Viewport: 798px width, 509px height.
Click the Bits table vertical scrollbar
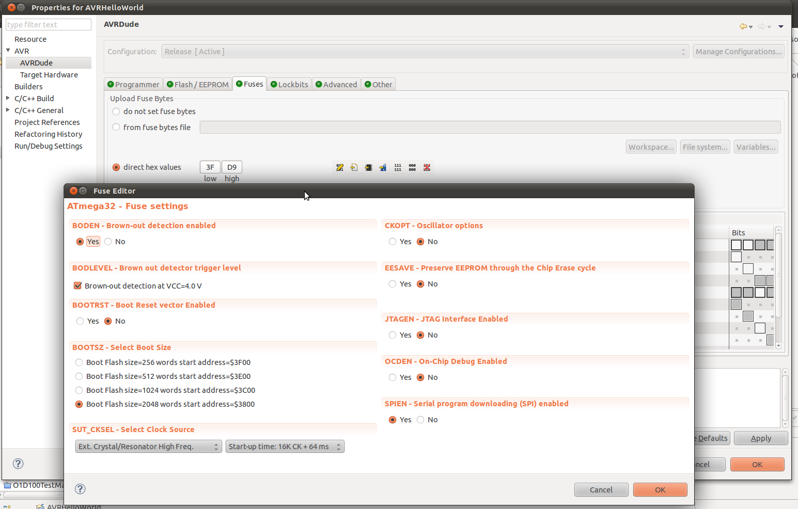click(778, 288)
